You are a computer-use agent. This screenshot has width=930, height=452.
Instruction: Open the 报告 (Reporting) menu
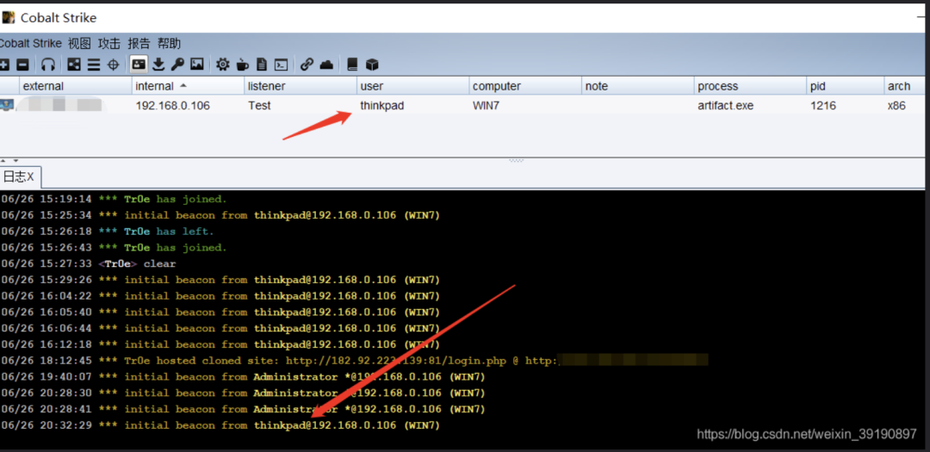(139, 43)
